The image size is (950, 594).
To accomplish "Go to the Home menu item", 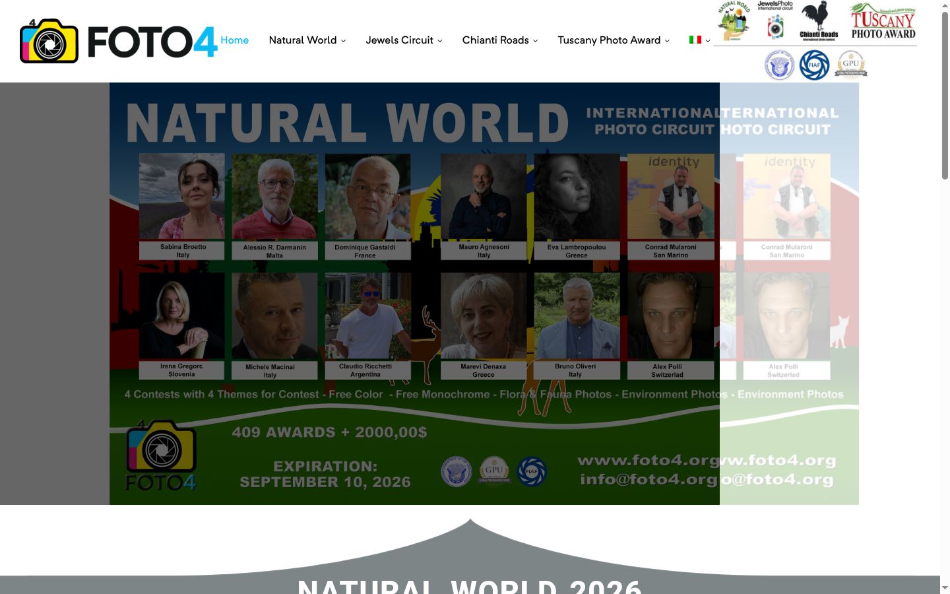I will point(235,40).
